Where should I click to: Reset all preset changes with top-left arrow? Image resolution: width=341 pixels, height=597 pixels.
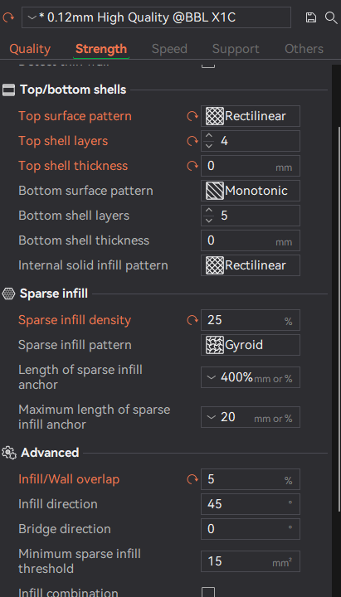point(8,17)
